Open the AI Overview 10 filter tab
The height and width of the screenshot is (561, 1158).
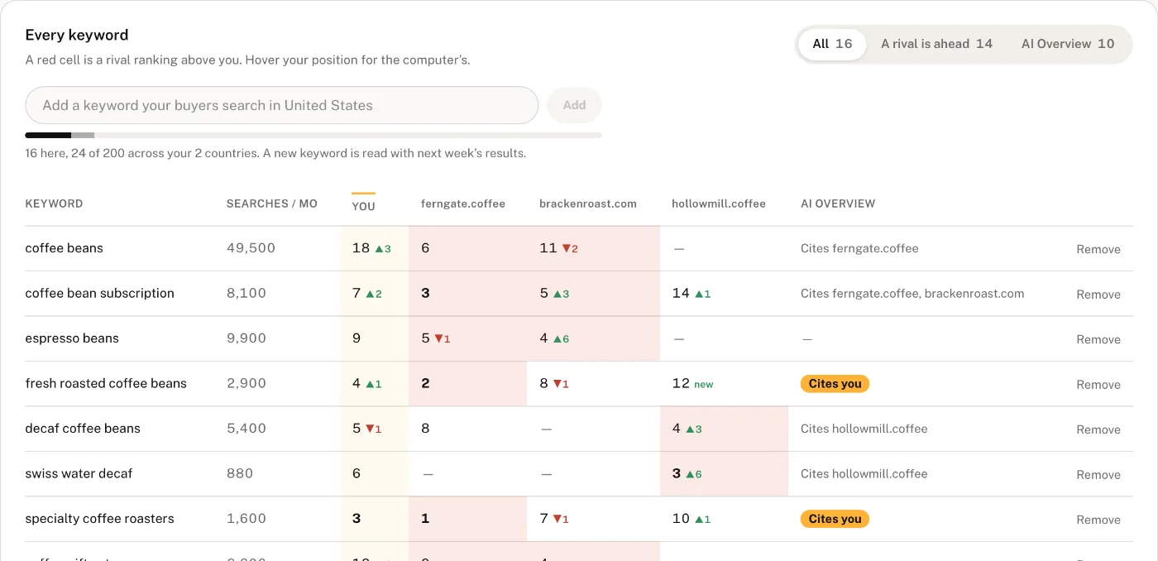pos(1068,44)
